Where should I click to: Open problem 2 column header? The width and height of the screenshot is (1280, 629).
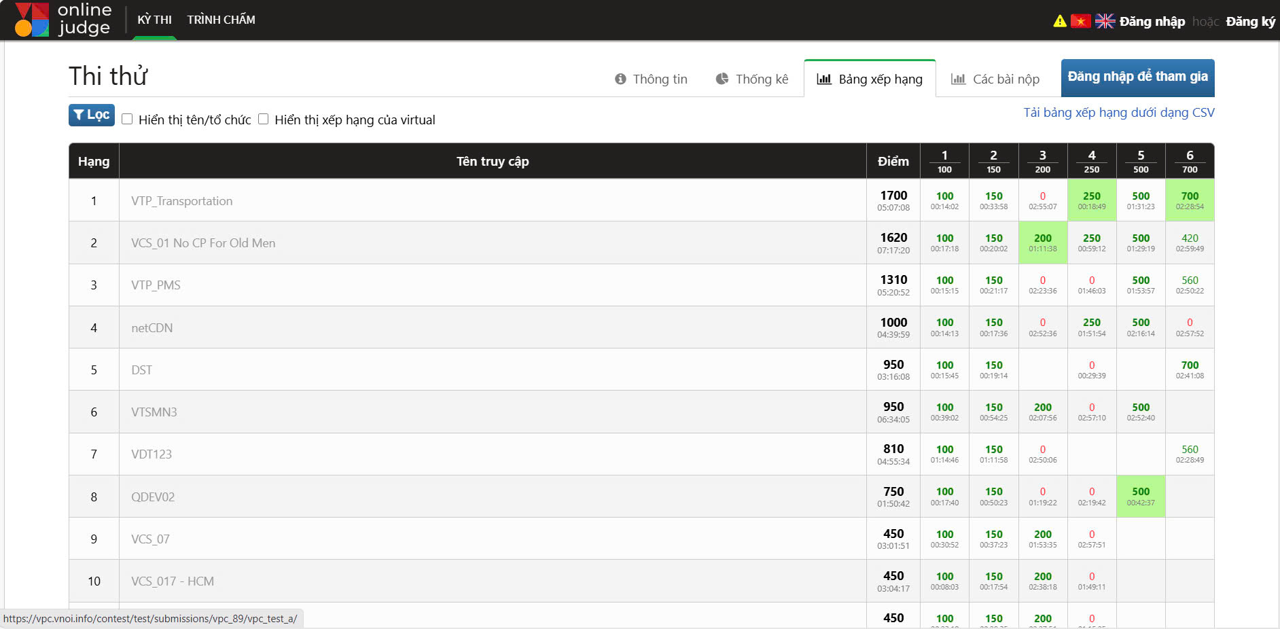(x=993, y=161)
